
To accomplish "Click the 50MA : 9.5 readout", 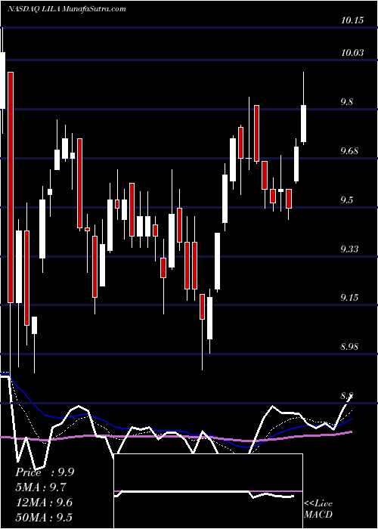I will [x=44, y=517].
